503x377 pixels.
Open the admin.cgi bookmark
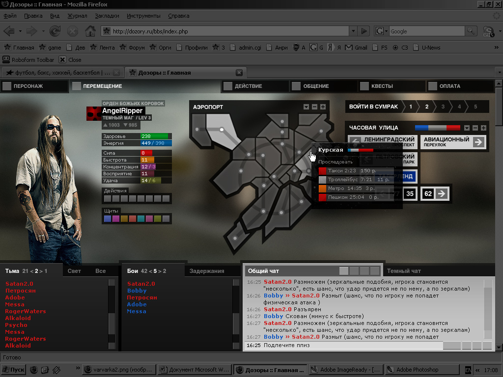[x=246, y=48]
